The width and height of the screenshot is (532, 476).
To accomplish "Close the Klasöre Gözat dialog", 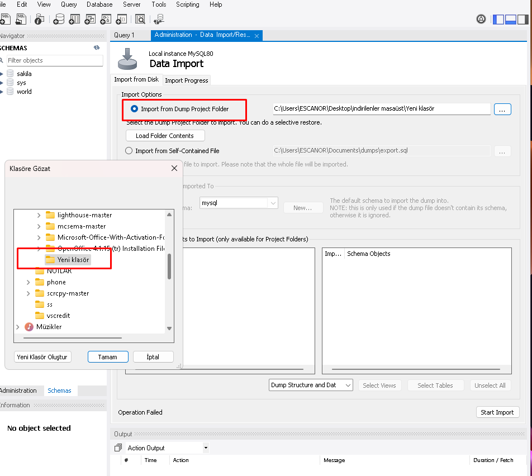I will coord(174,168).
